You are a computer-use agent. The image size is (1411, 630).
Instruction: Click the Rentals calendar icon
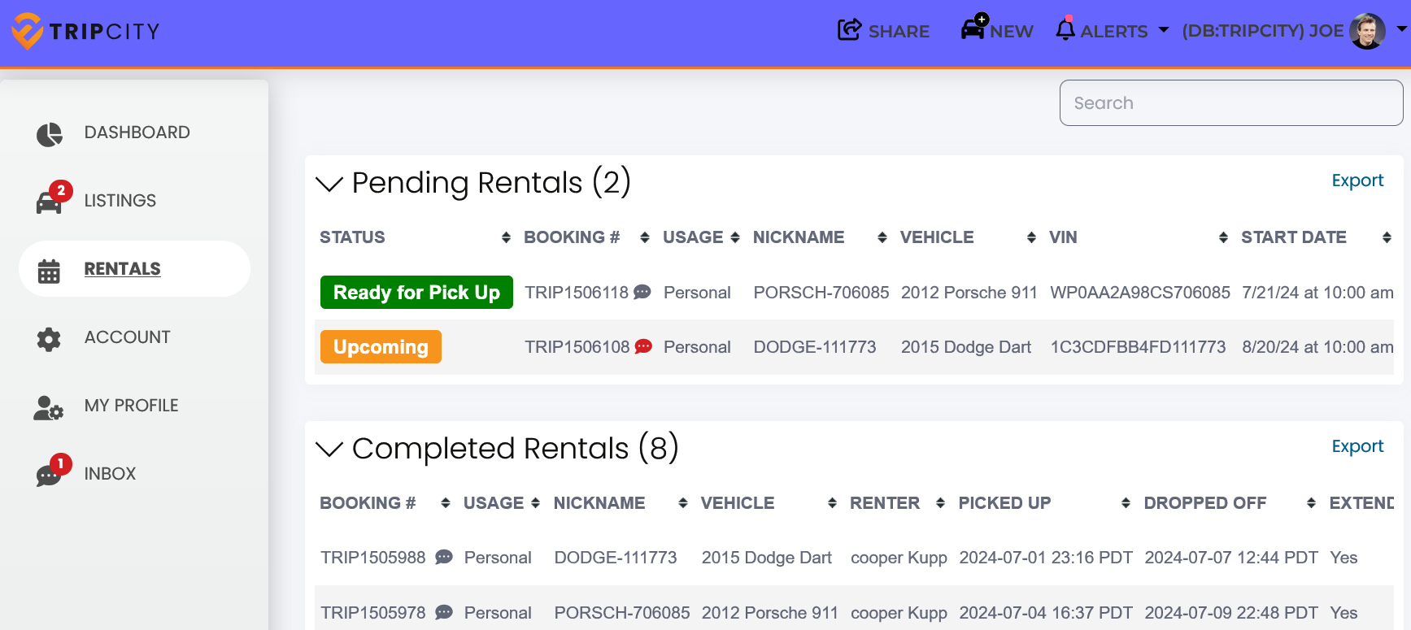[49, 271]
